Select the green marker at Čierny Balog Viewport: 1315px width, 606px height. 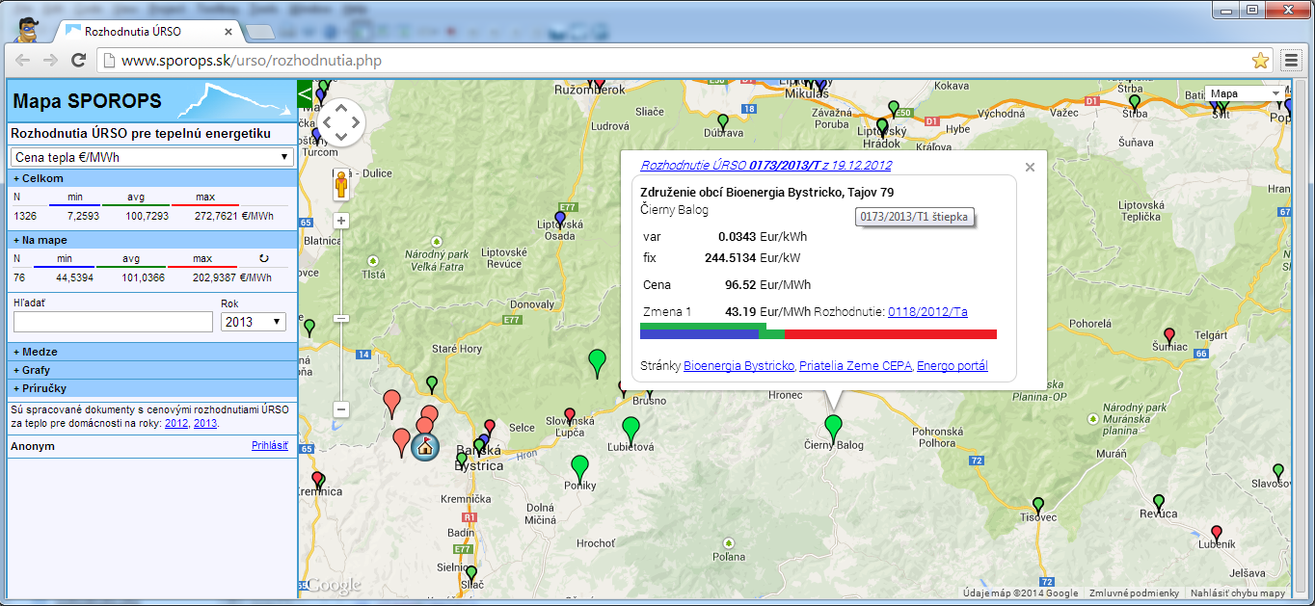[833, 427]
